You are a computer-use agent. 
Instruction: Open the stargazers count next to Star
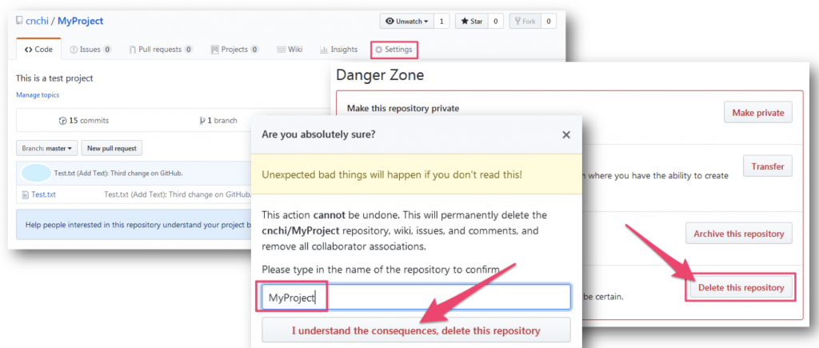coord(496,22)
